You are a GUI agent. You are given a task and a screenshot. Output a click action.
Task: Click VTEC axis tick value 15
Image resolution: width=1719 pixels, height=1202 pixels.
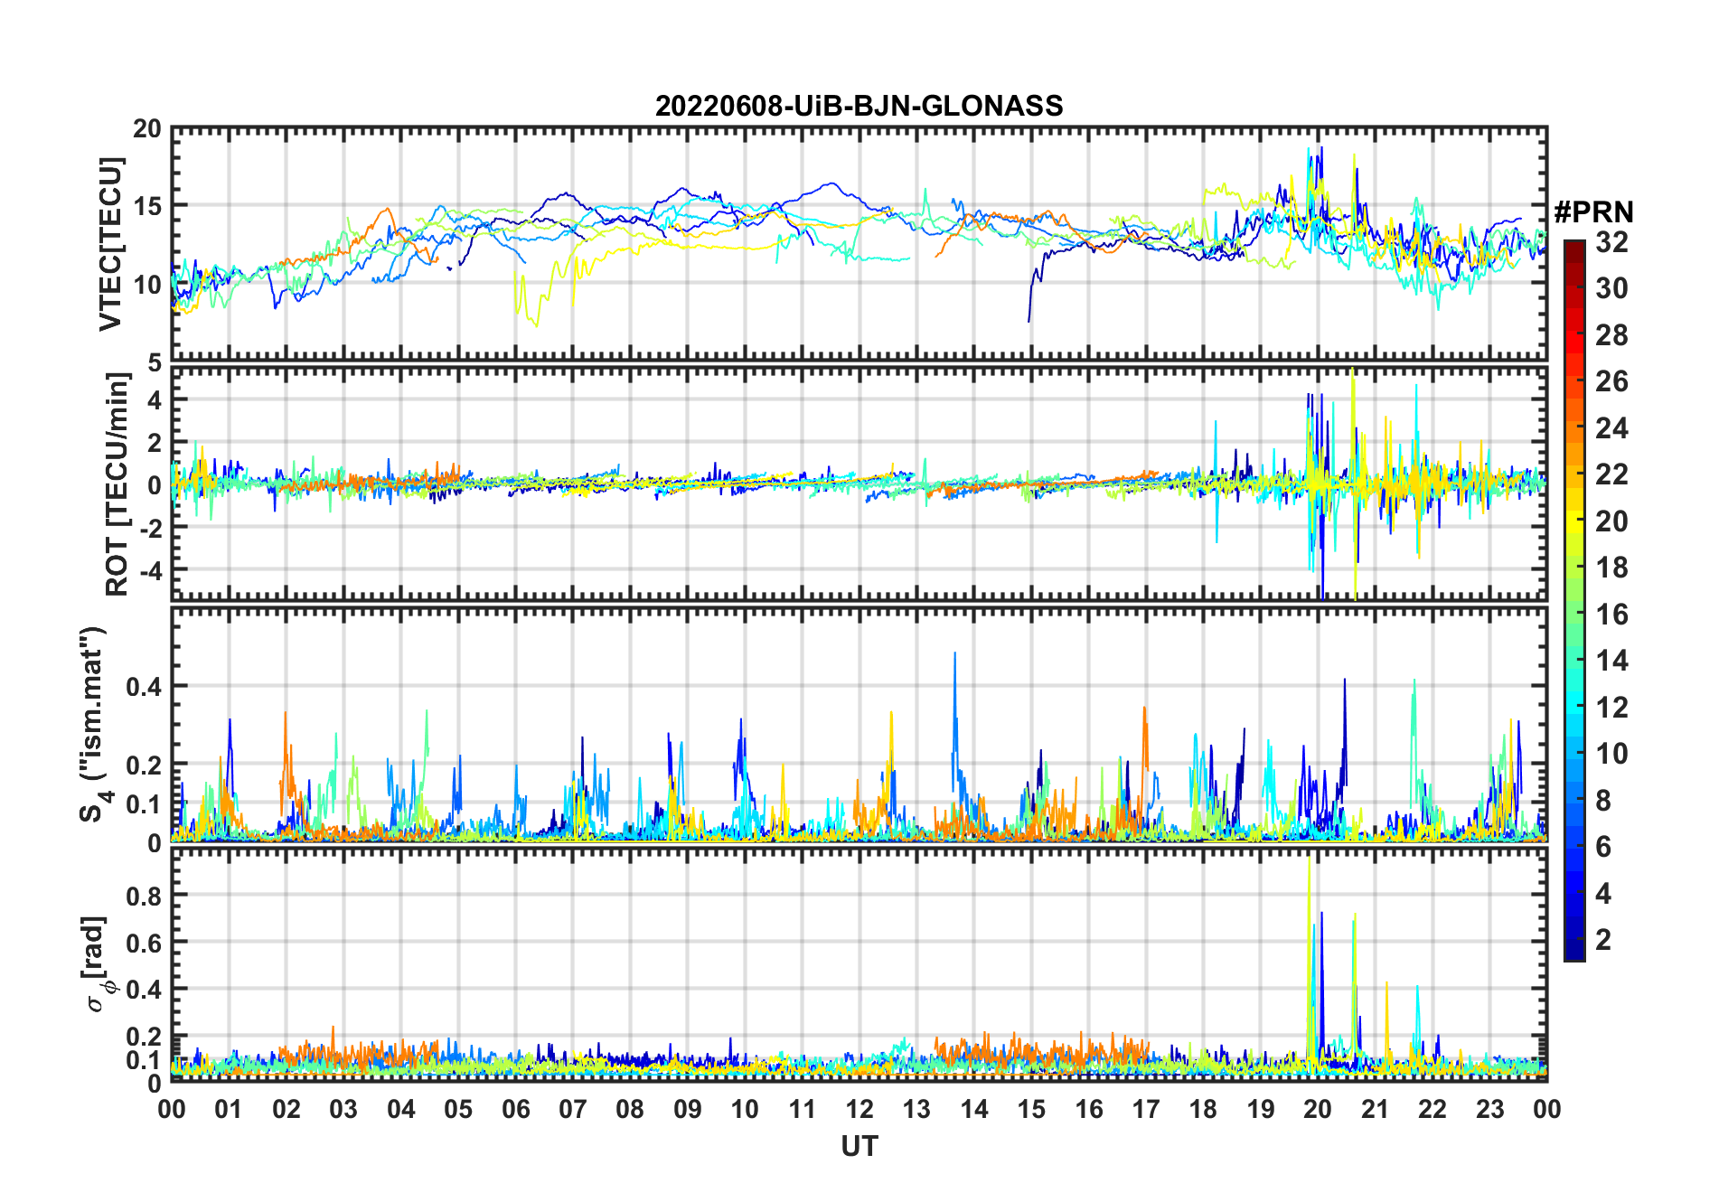click(147, 206)
